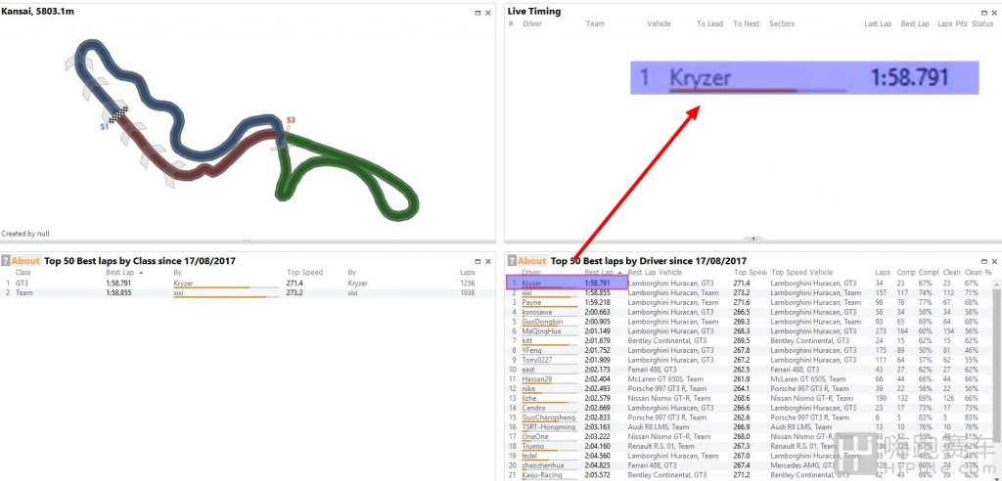The image size is (1002, 481).
Task: Open driver link east
Action: point(528,370)
